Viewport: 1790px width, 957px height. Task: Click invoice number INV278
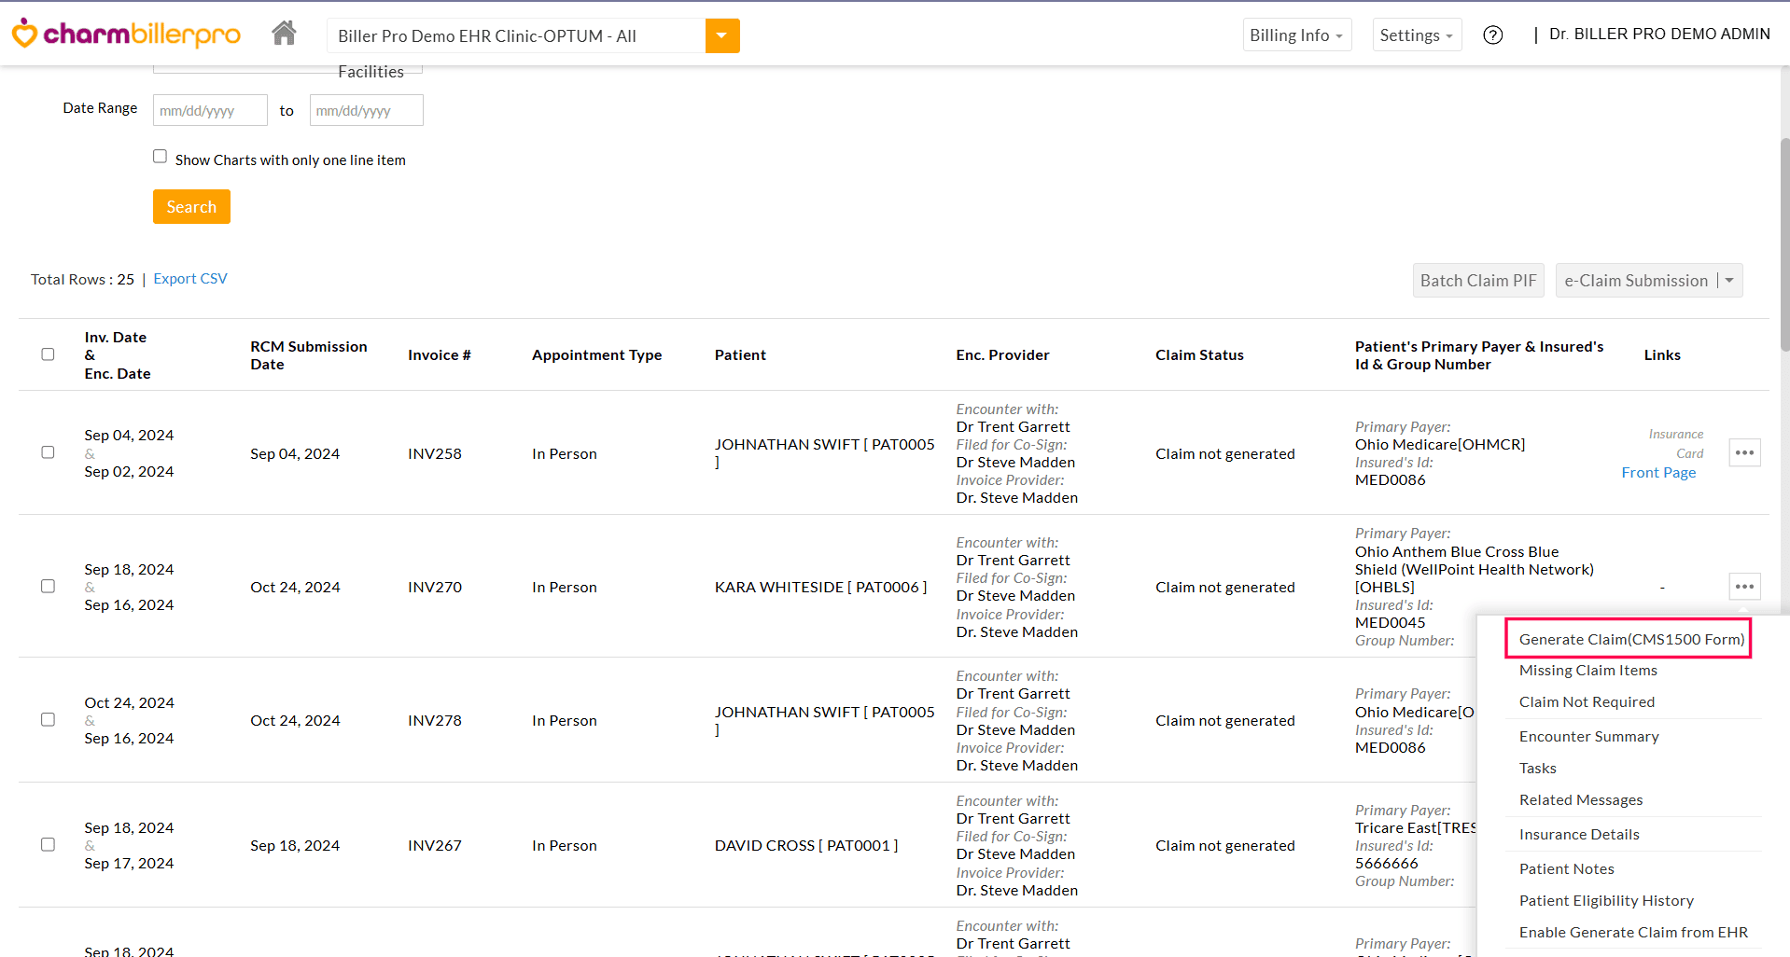pyautogui.click(x=434, y=721)
